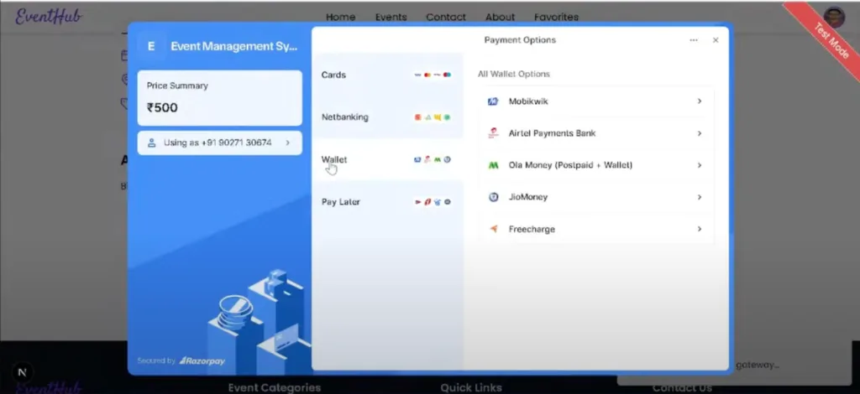Click the Next.js N badge icon
The width and height of the screenshot is (860, 394).
22,373
